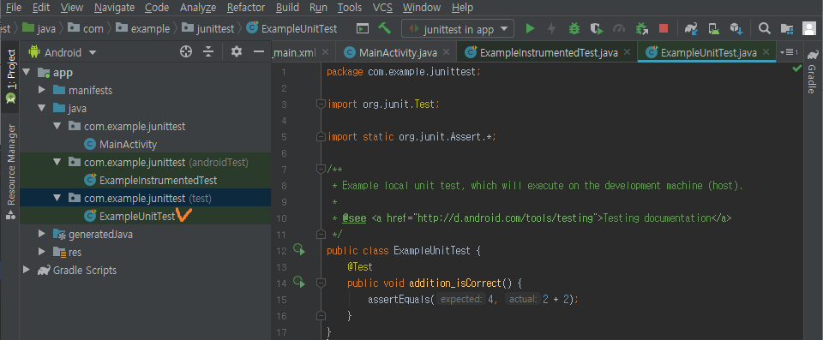Fold the Javadoc comment at line 7

coord(321,169)
